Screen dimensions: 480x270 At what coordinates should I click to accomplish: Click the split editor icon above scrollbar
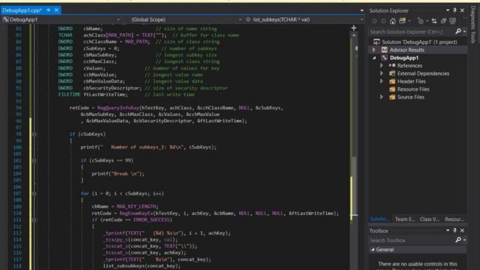click(354, 28)
